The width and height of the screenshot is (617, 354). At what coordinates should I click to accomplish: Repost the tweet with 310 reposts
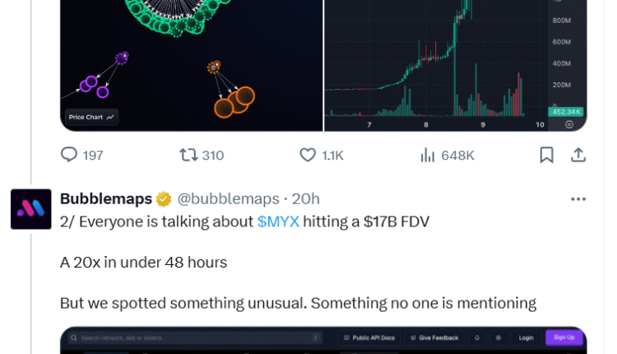click(x=188, y=155)
